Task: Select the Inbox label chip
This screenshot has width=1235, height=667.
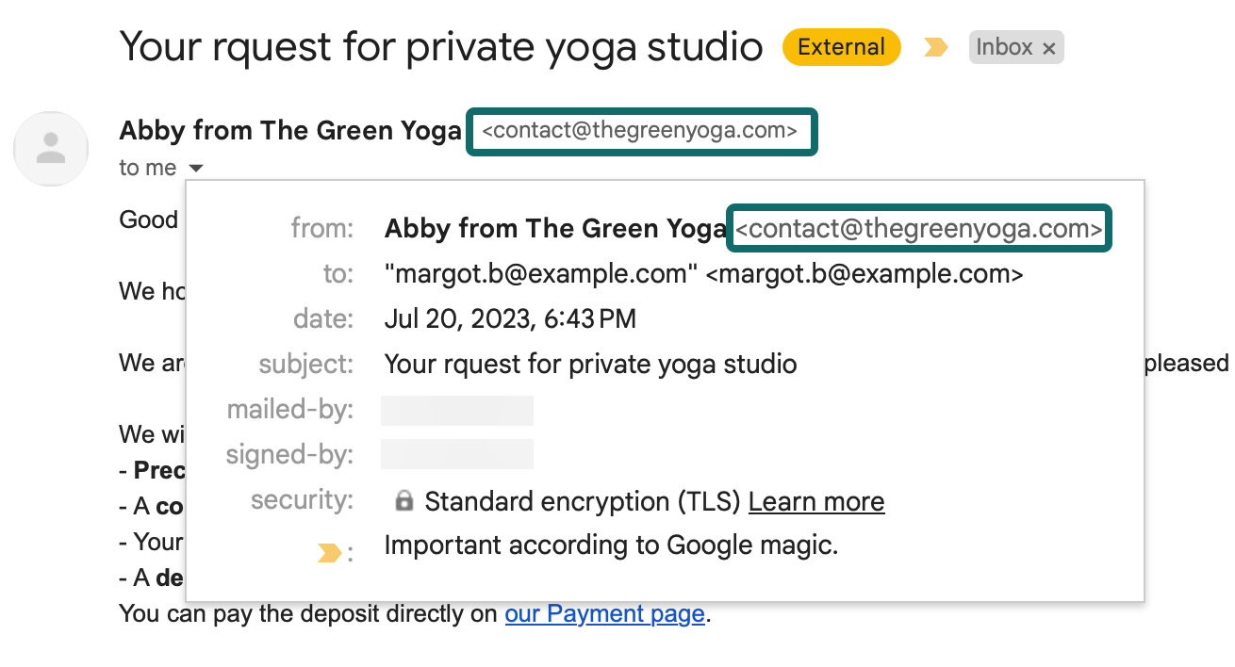Action: point(1003,47)
